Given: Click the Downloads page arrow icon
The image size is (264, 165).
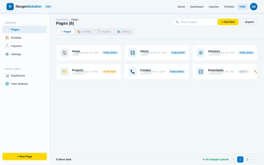Looking at the screenshot, I should pos(200,72).
